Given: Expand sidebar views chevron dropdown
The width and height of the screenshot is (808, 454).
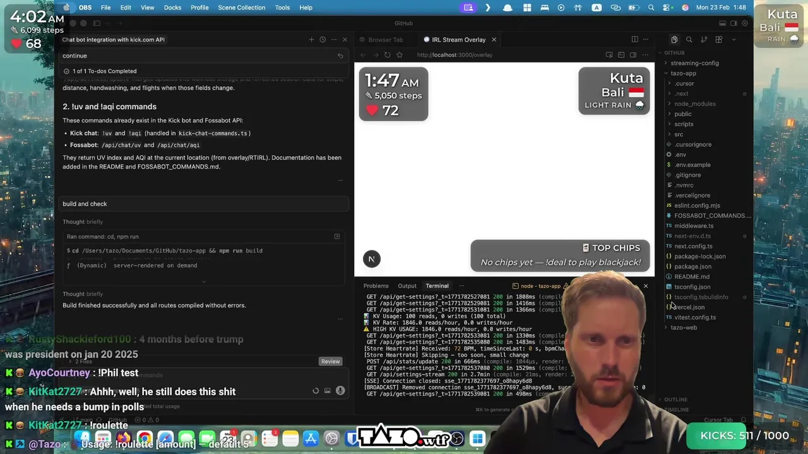Looking at the screenshot, I should pyautogui.click(x=734, y=40).
